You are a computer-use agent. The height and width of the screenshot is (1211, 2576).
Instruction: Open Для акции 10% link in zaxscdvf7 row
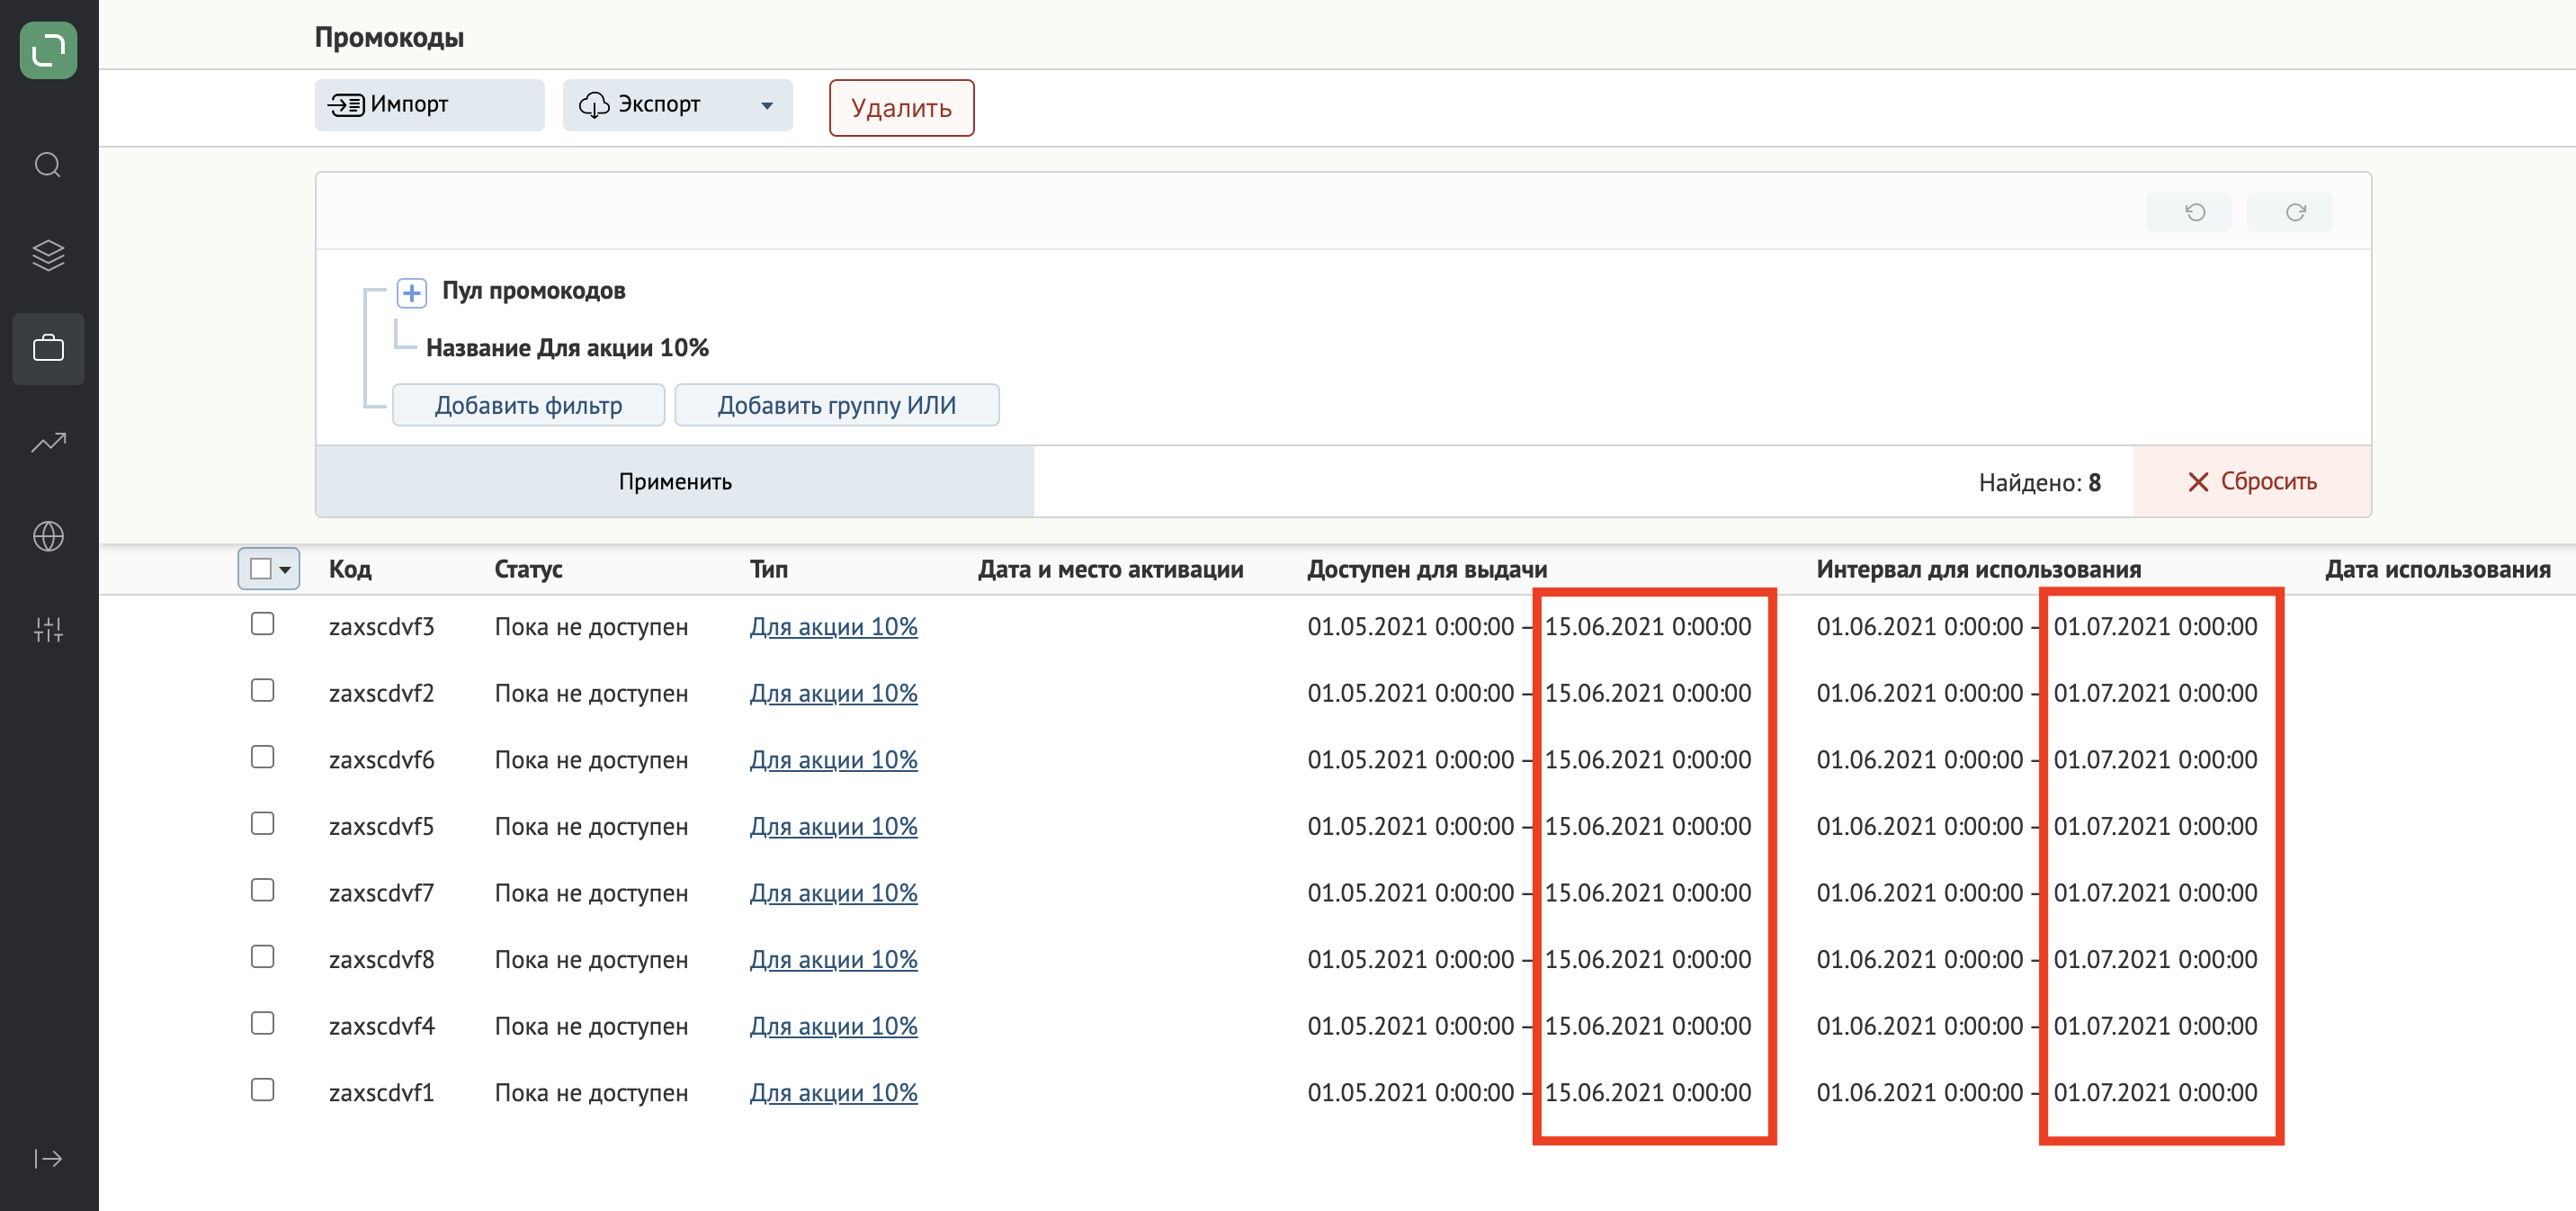tap(833, 892)
